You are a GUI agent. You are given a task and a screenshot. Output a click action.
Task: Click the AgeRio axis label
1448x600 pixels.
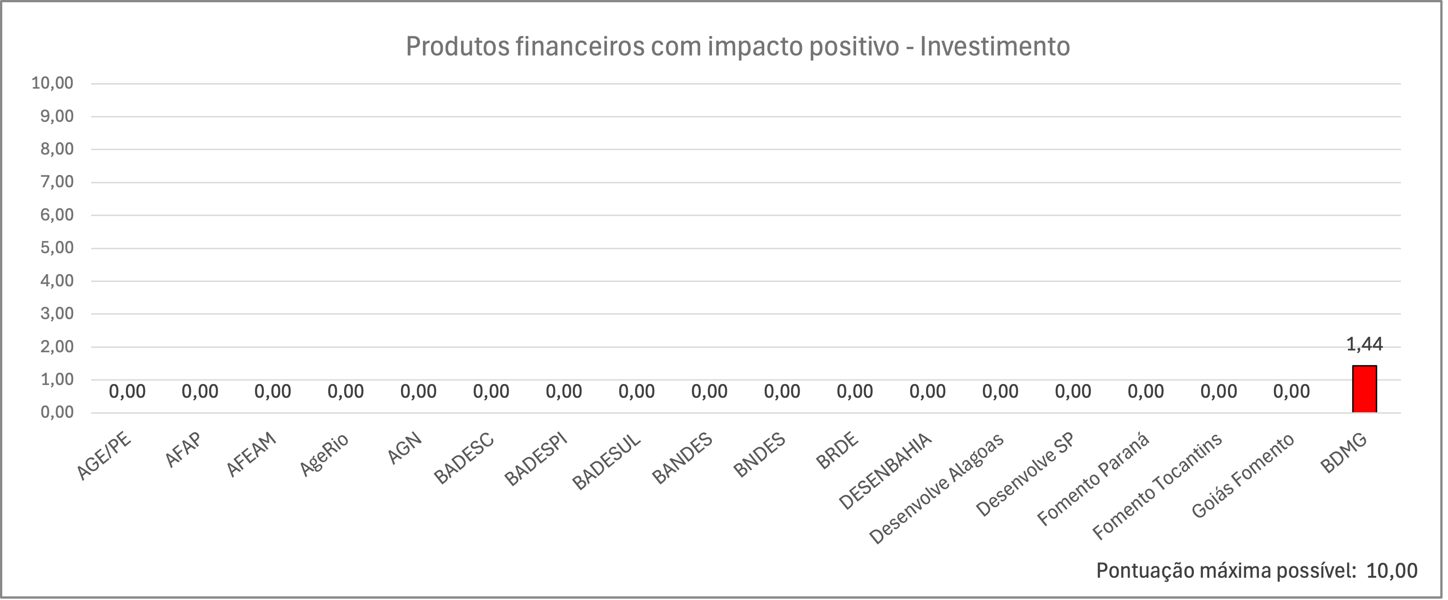coord(324,455)
